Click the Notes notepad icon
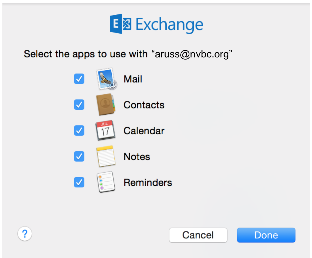This screenshot has height=258, width=312. coord(106,156)
